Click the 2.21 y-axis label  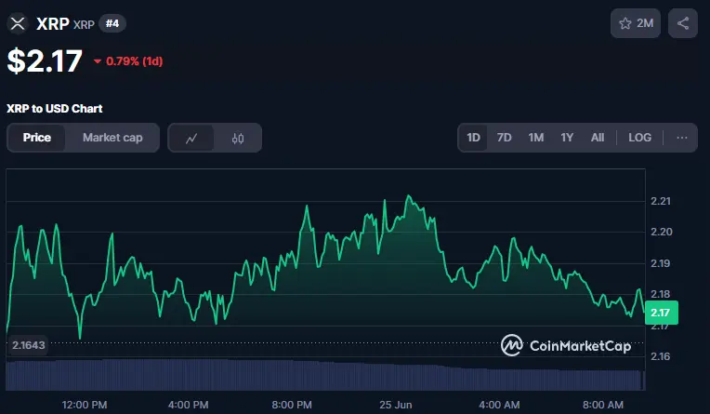pyautogui.click(x=661, y=201)
